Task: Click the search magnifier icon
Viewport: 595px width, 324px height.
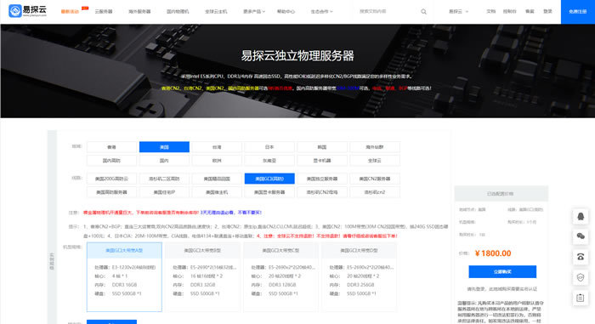Action: coord(423,12)
